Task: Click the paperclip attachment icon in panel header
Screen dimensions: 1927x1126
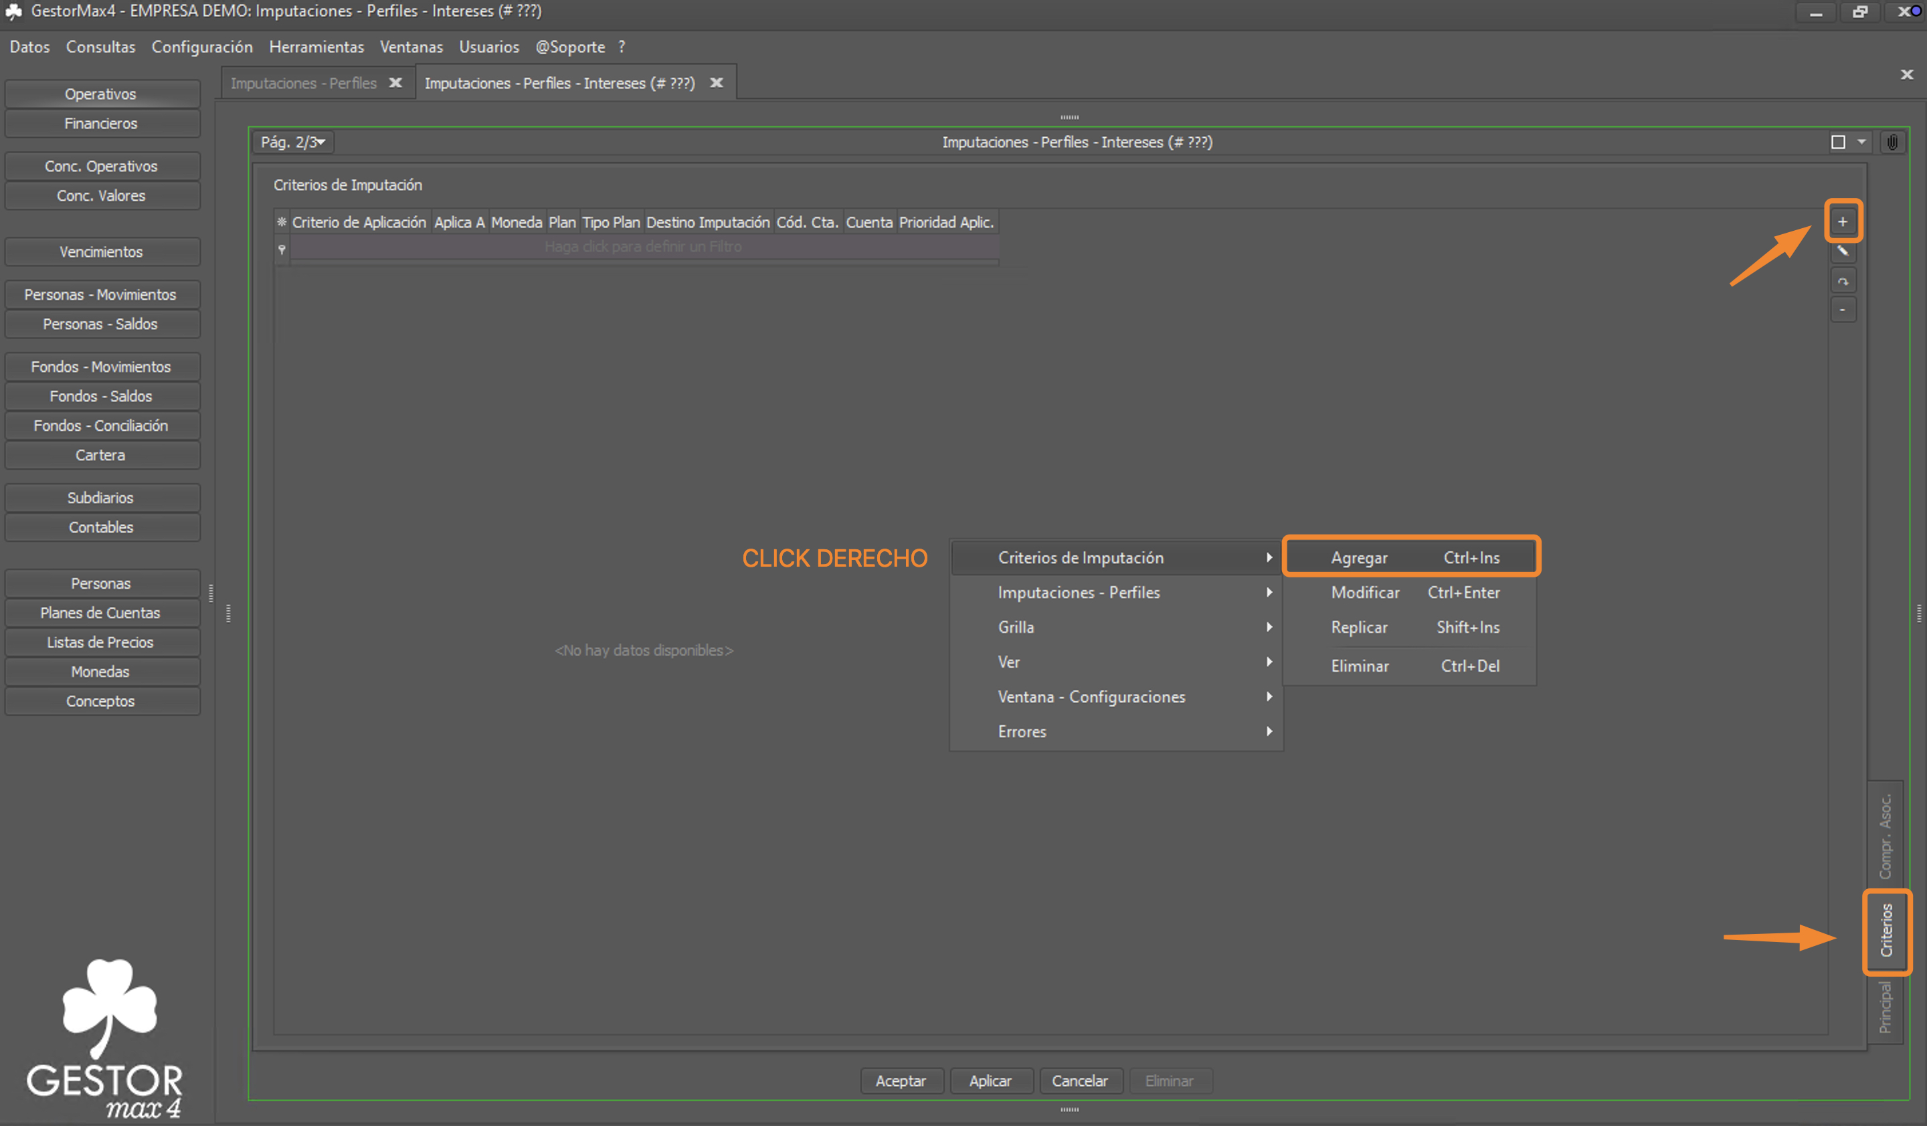Action: tap(1892, 143)
